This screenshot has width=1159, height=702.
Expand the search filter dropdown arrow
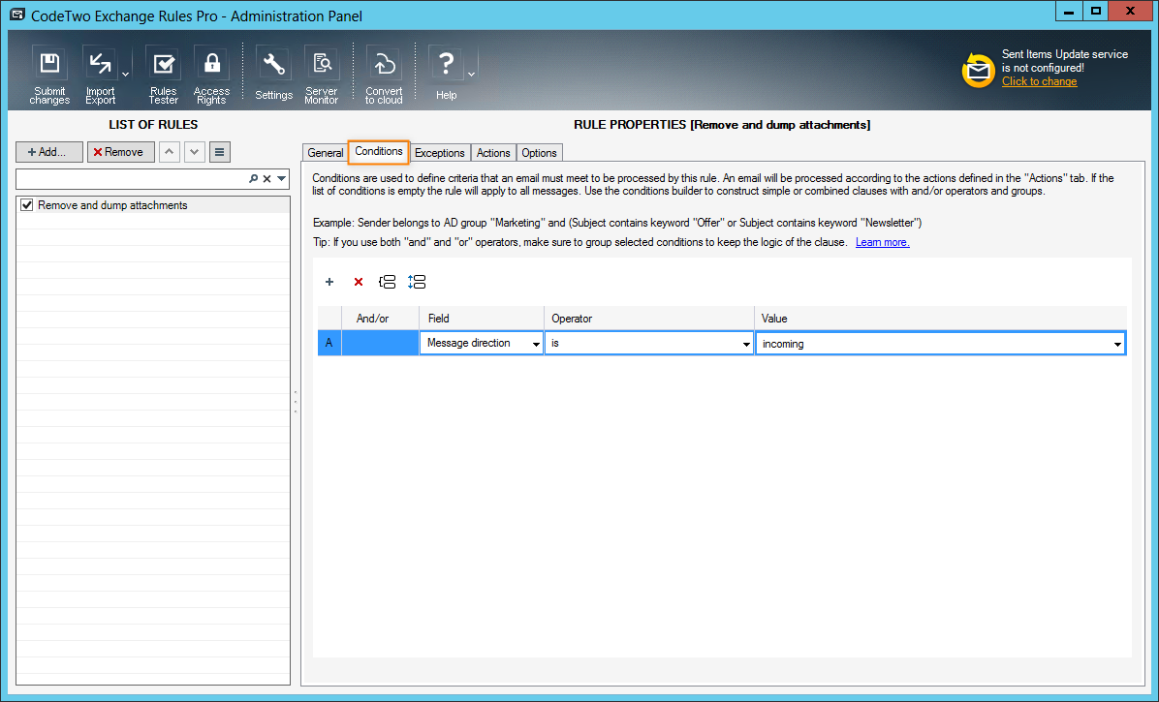click(x=282, y=178)
